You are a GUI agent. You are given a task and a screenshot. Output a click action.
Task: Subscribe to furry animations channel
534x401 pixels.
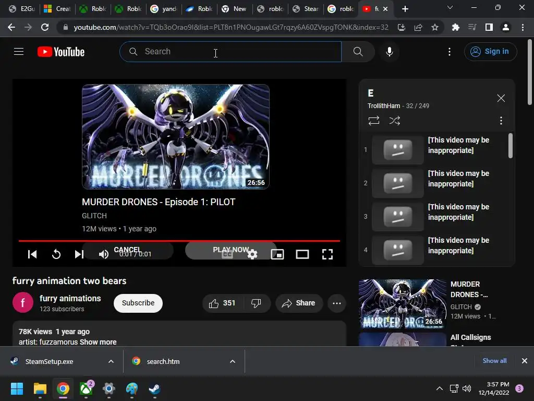pos(138,303)
